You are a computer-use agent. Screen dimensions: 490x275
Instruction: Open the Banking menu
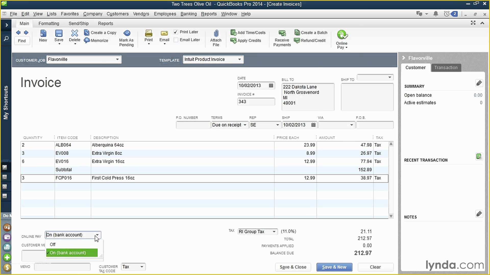pyautogui.click(x=189, y=14)
